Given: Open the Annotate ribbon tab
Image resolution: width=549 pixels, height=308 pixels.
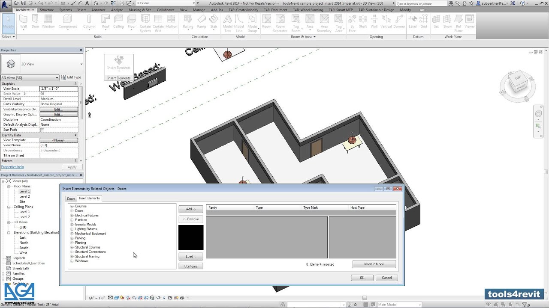Looking at the screenshot, I should [x=99, y=10].
